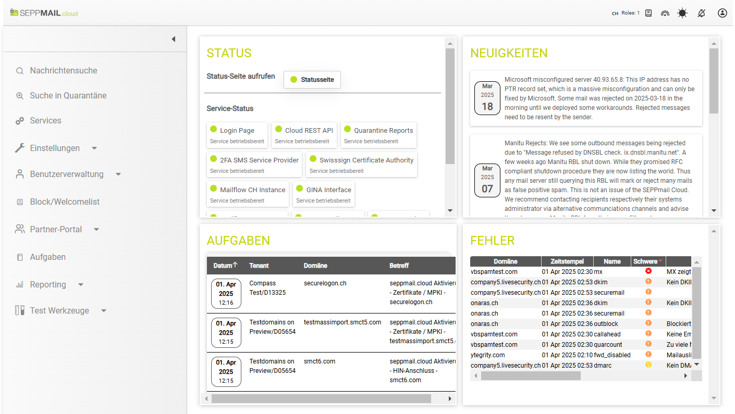The height and width of the screenshot is (414, 735).
Task: Click the Mar 2025 18 news date badge
Action: pyautogui.click(x=487, y=98)
